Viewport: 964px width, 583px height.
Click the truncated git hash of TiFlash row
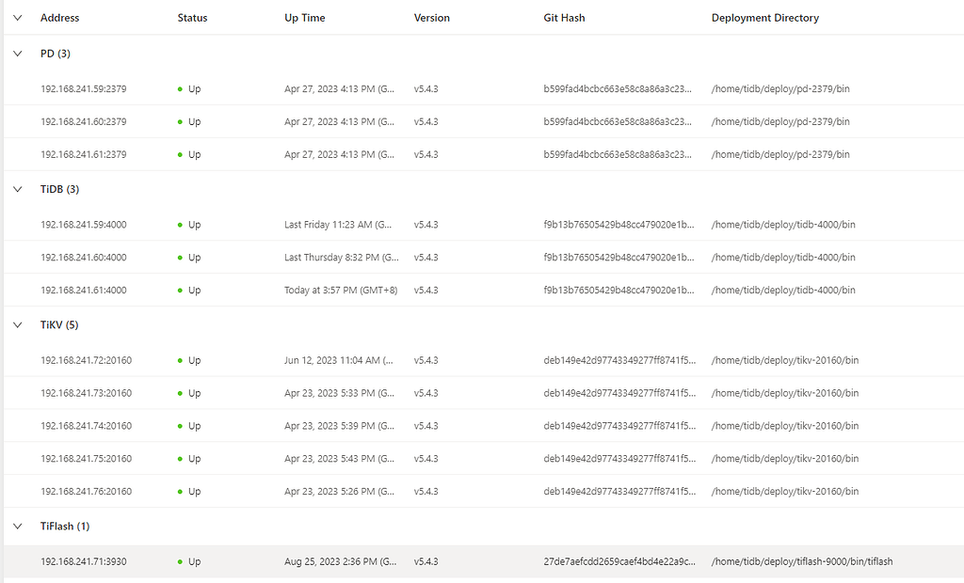pos(619,562)
